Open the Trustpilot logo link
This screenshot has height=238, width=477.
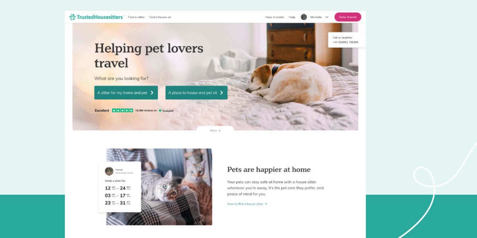[x=166, y=110]
